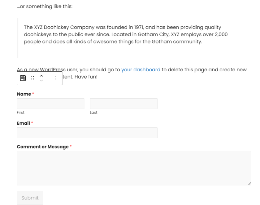The height and width of the screenshot is (205, 260).
Task: Move the form block up
Action: click(41, 76)
